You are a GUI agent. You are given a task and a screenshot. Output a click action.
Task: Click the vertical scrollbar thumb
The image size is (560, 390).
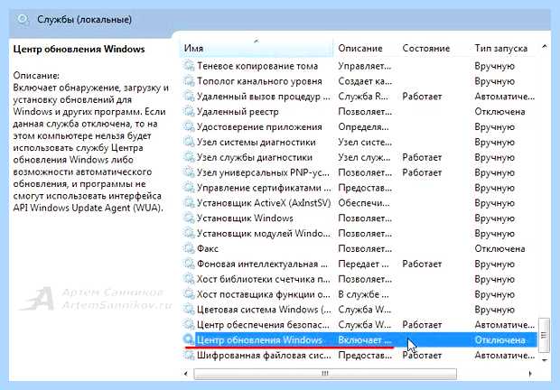click(x=544, y=335)
